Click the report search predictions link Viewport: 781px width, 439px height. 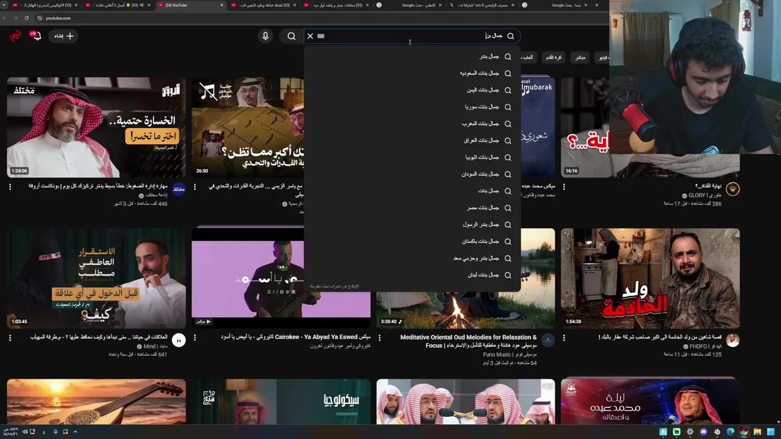334,286
